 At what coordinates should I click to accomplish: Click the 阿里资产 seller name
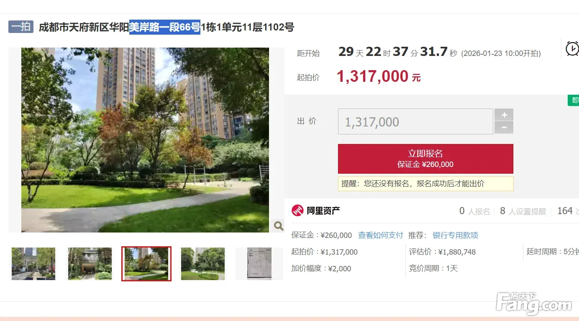(x=323, y=211)
